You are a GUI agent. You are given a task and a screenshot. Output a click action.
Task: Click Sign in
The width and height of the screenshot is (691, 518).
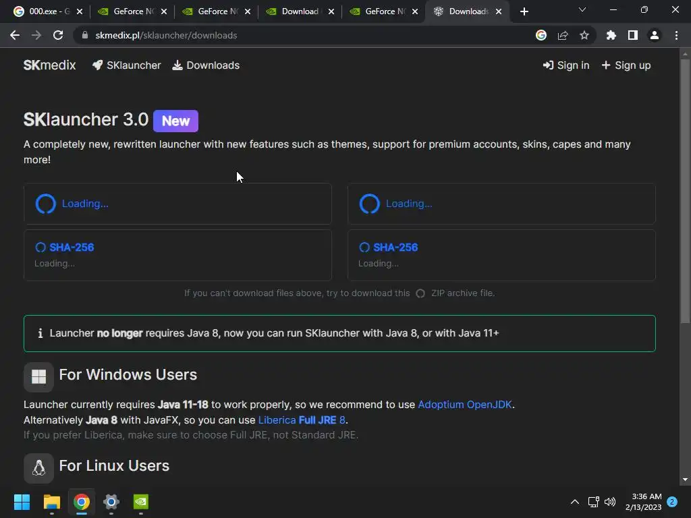[x=566, y=65]
